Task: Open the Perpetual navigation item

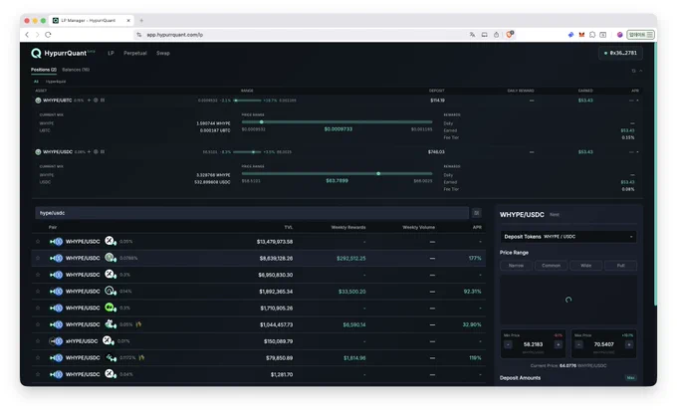Action: pyautogui.click(x=135, y=53)
